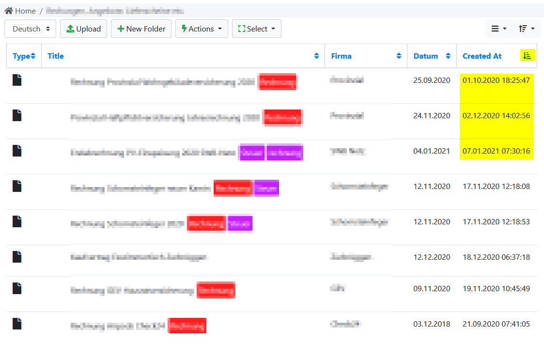This screenshot has height=345, width=544.
Task: Click the highlighted sort icon in Created At column
Action: pos(527,55)
